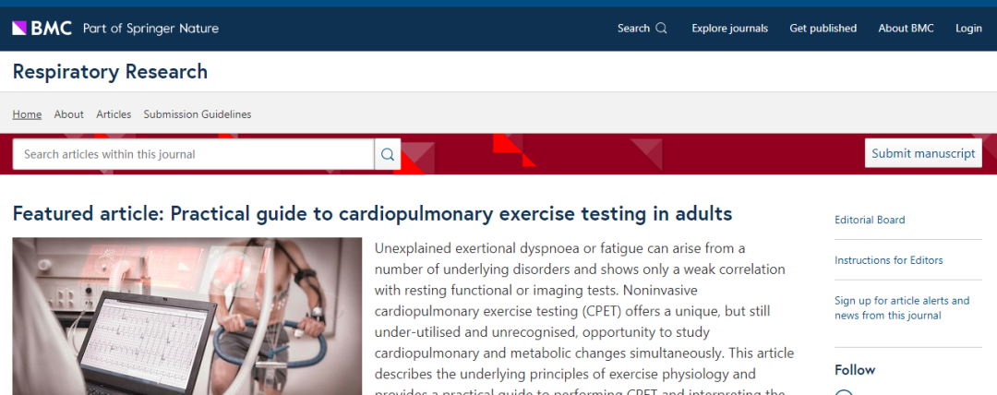The width and height of the screenshot is (997, 395).
Task: Switch to the Articles tab
Action: 114,114
